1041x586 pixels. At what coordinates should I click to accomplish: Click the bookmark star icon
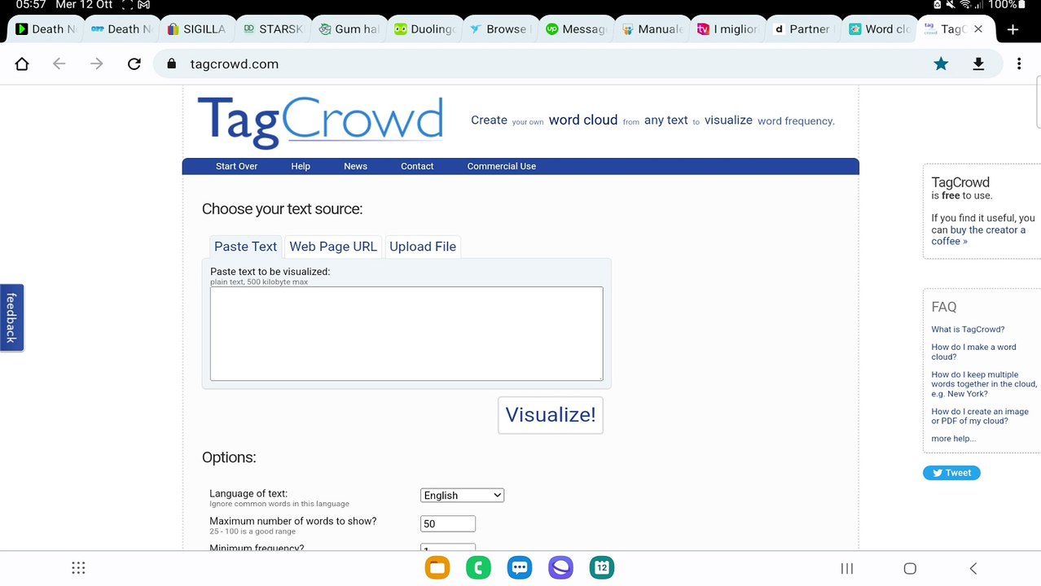[x=941, y=63]
